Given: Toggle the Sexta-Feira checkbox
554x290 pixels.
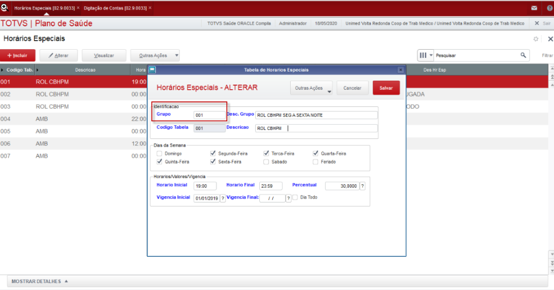Looking at the screenshot, I should (x=212, y=162).
